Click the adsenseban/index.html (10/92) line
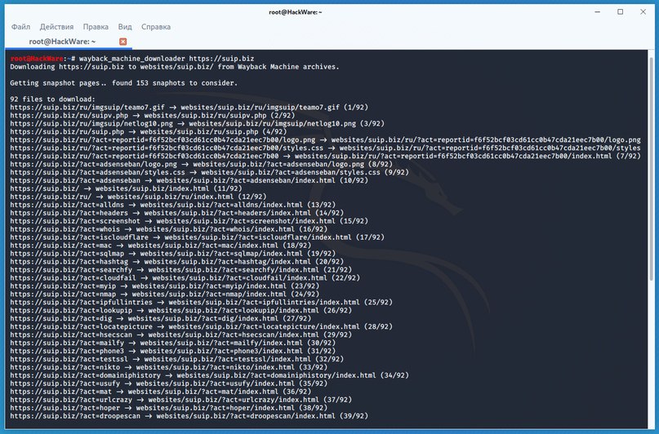 point(189,180)
